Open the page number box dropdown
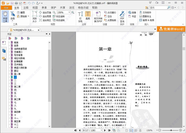 tap(101, 130)
